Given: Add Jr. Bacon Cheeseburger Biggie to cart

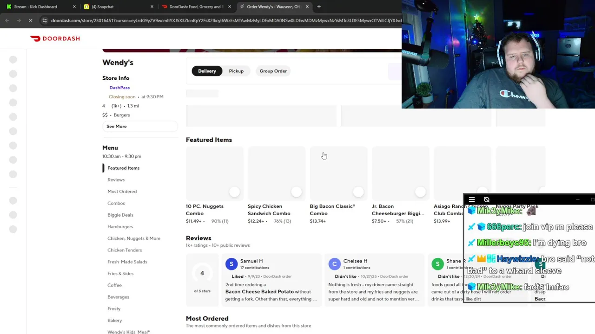Looking at the screenshot, I should click(420, 192).
